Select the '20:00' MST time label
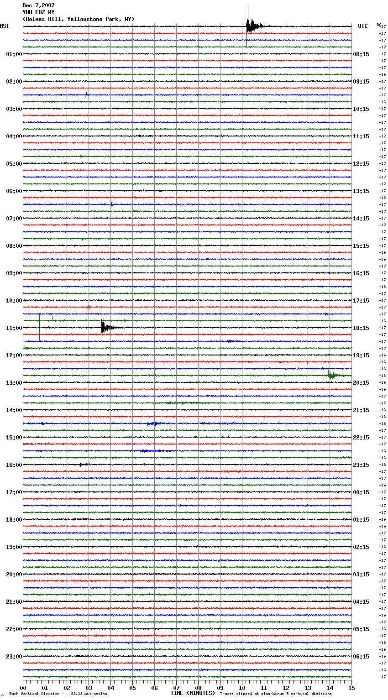Screen dimensions: 388x700 coord(14,575)
